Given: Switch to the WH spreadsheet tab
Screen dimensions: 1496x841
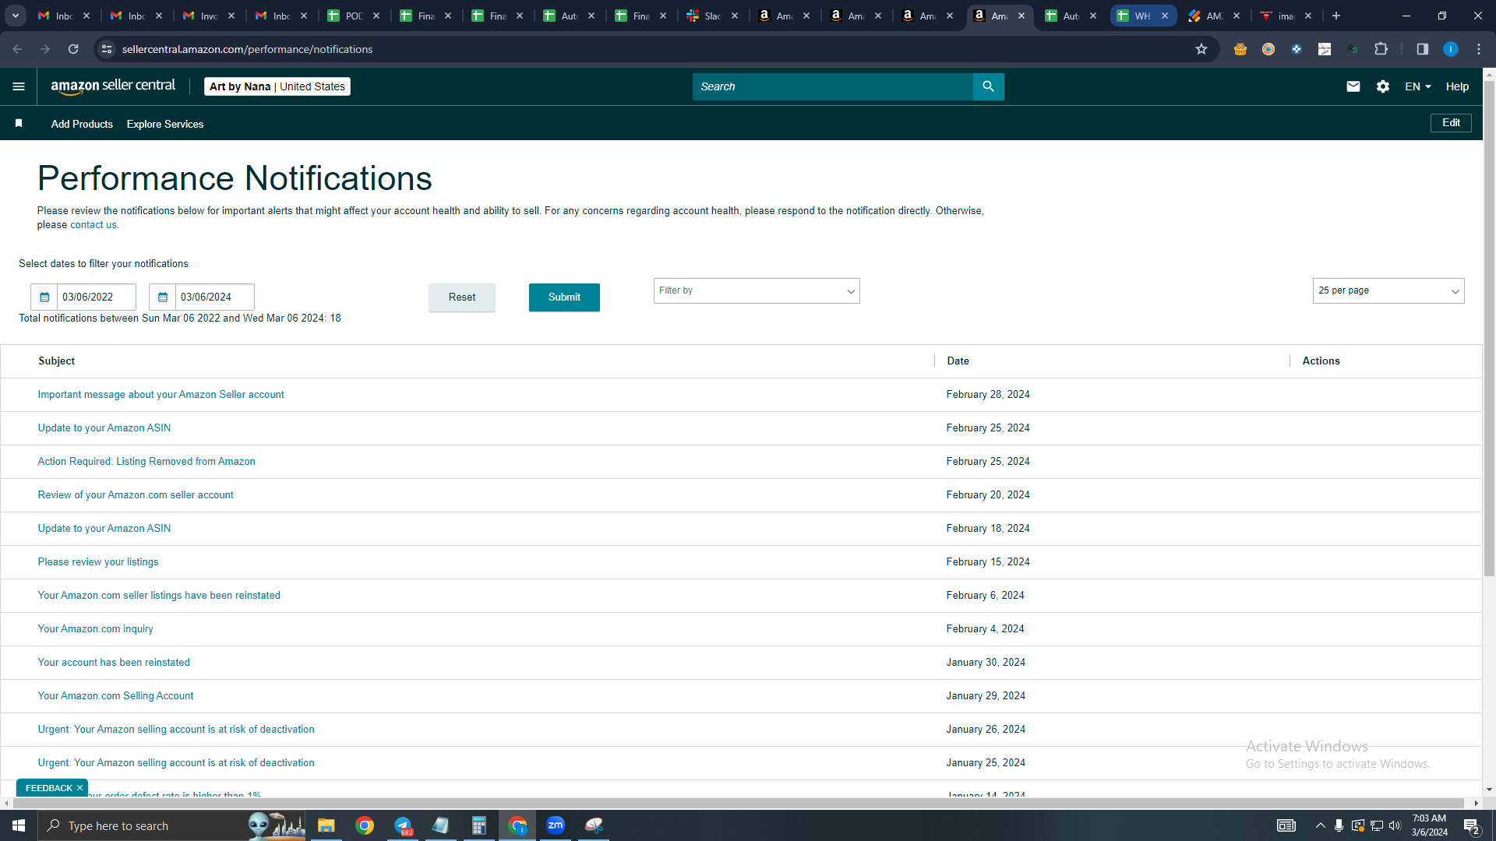Looking at the screenshot, I should pos(1142,16).
